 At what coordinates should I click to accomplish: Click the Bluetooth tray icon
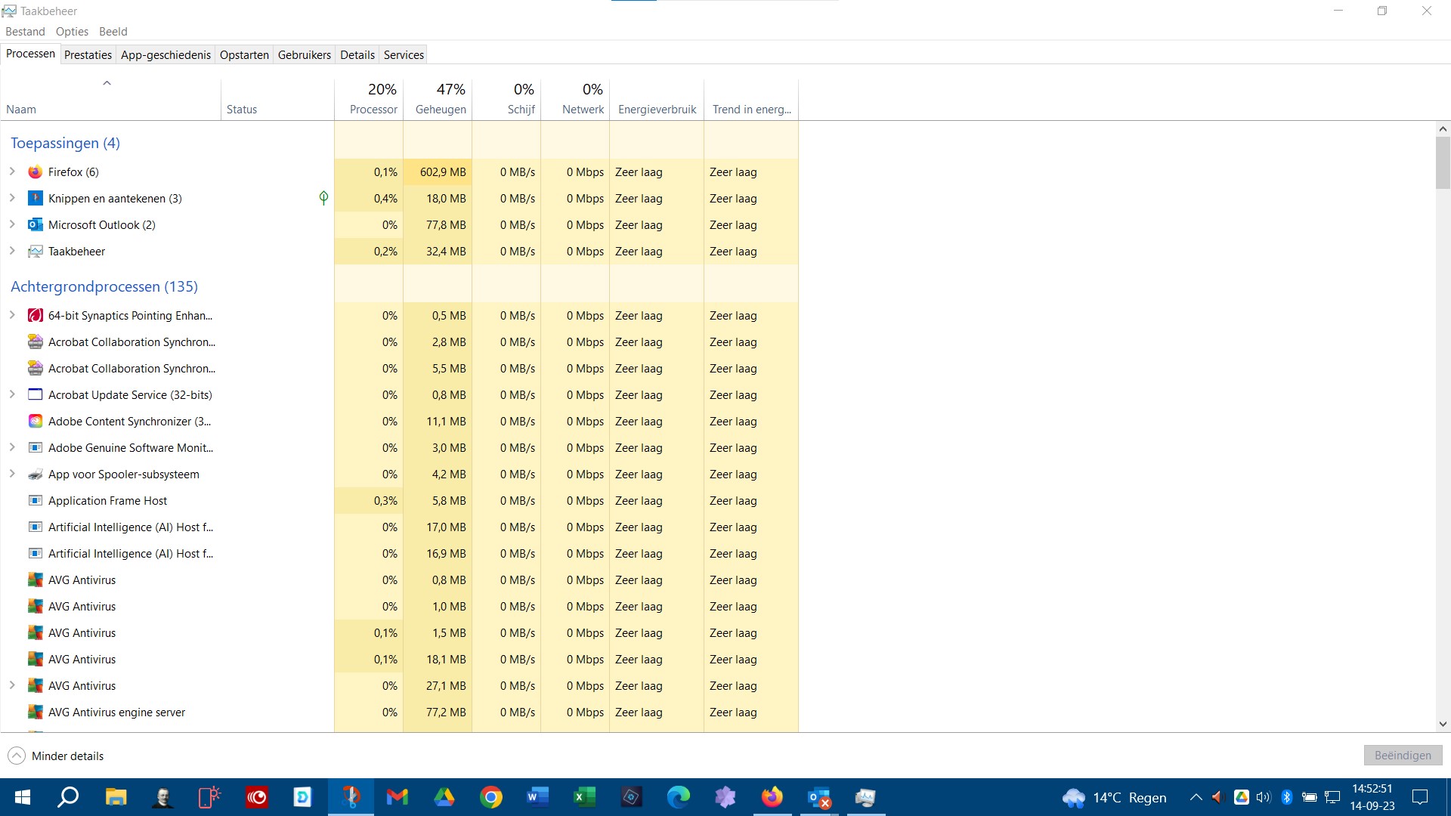pyautogui.click(x=1287, y=797)
